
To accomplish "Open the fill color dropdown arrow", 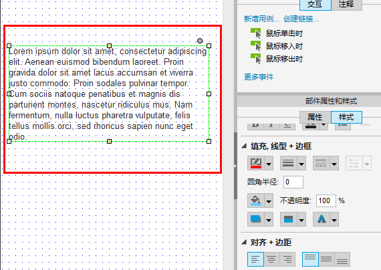I will click(269, 201).
